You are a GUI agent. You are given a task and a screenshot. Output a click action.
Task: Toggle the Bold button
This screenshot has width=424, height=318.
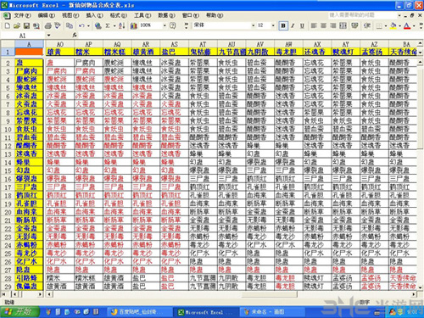coord(283,26)
